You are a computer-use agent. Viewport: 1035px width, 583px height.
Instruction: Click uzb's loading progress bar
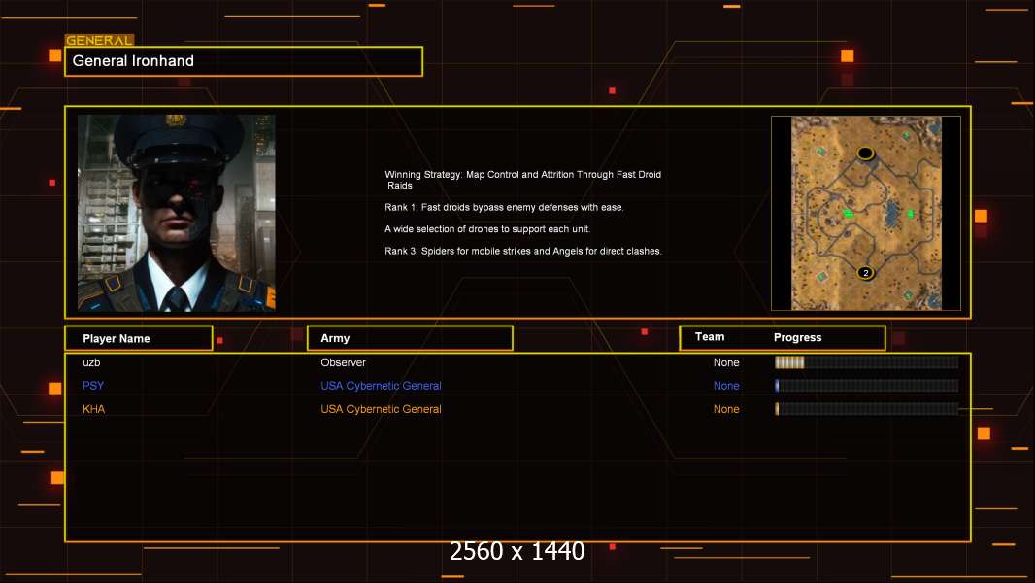[866, 362]
